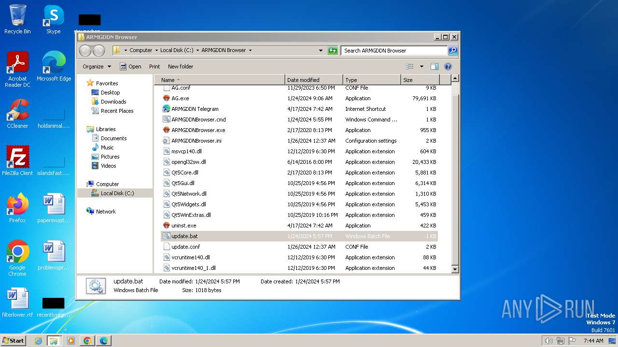Open Acrobat Reader DC desktop shortcut

17,69
